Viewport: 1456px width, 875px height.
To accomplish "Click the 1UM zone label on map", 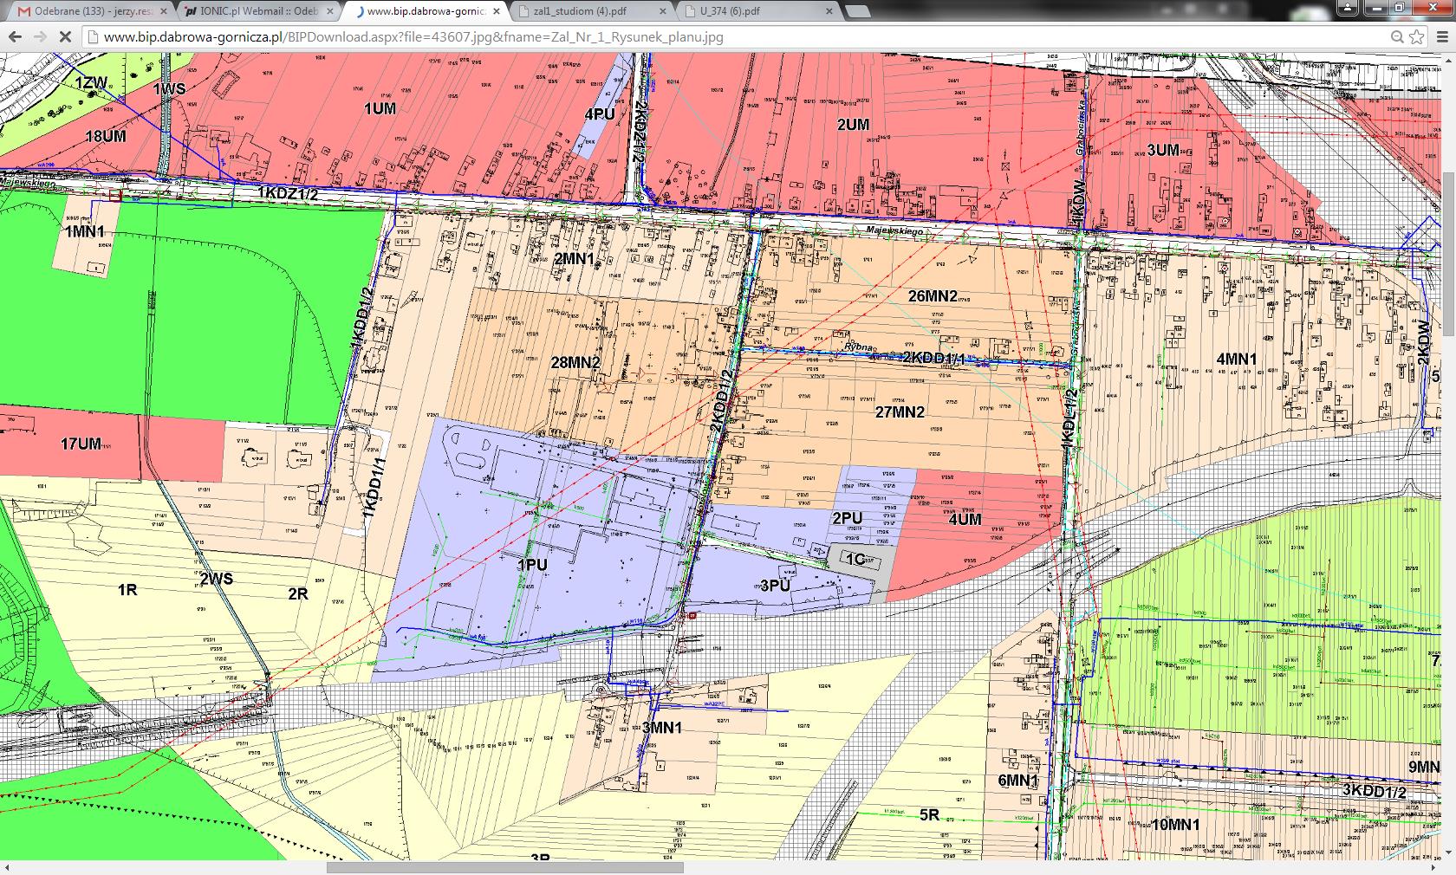I will [x=380, y=109].
